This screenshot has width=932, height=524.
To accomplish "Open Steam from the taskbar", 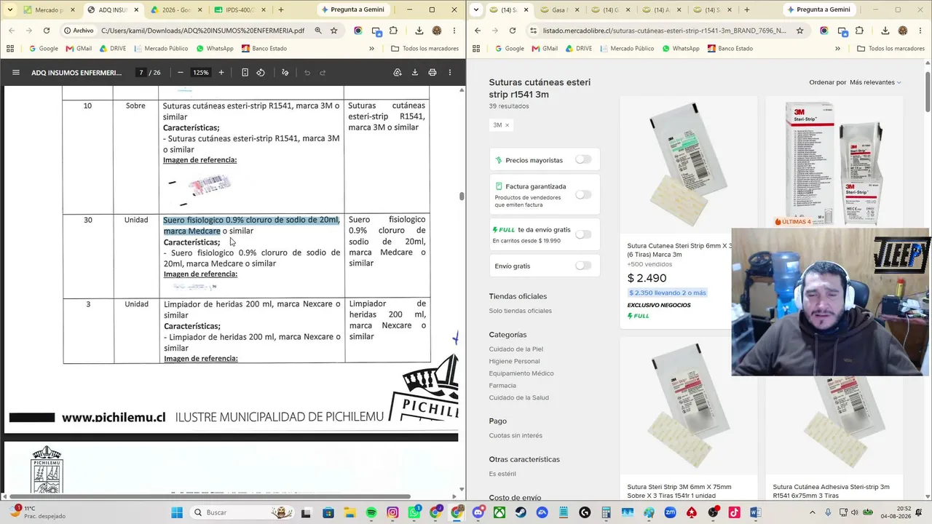I will [521, 512].
